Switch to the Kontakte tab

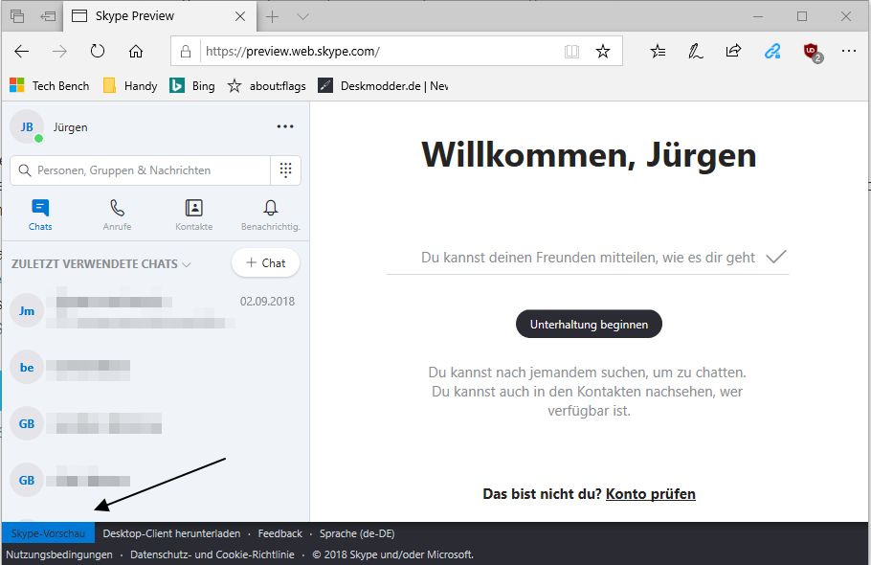pos(194,215)
